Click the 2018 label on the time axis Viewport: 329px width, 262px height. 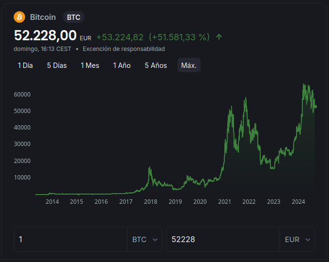click(x=150, y=202)
